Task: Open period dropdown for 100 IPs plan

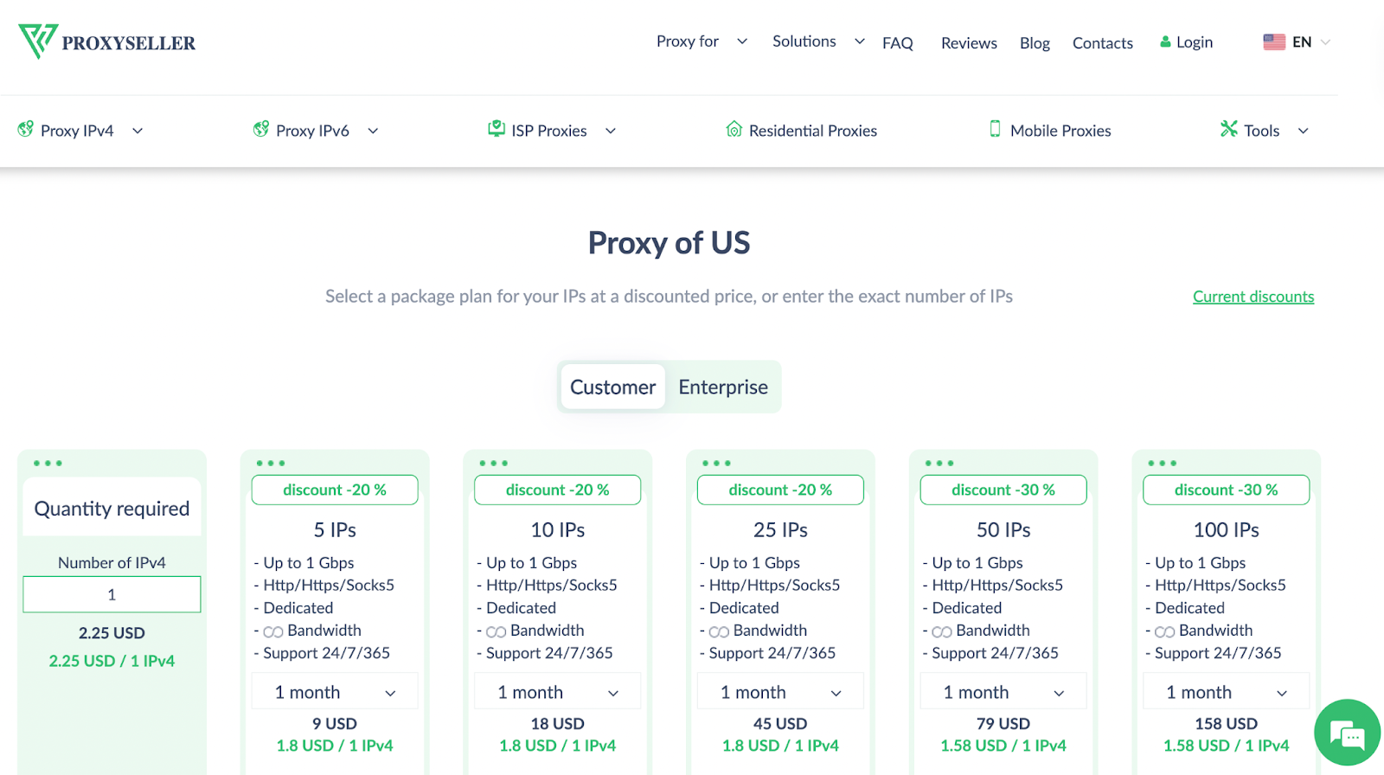Action: [1227, 692]
